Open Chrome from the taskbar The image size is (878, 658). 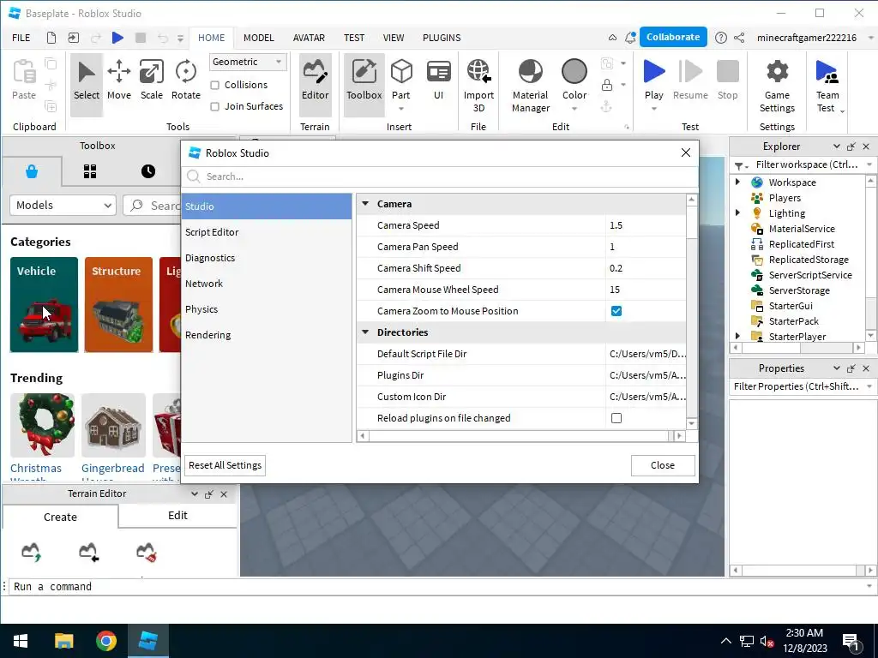[105, 641]
